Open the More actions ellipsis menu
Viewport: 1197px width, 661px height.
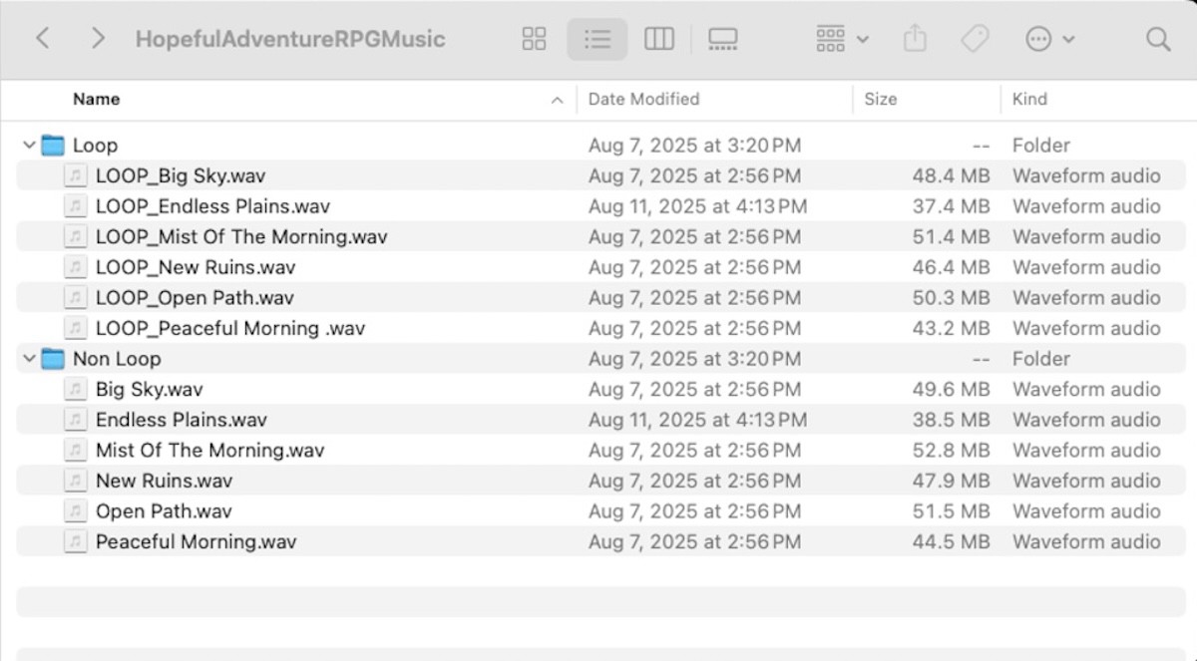coord(1049,39)
